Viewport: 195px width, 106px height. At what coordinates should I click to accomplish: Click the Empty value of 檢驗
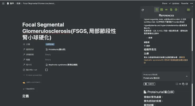(x=48, y=60)
